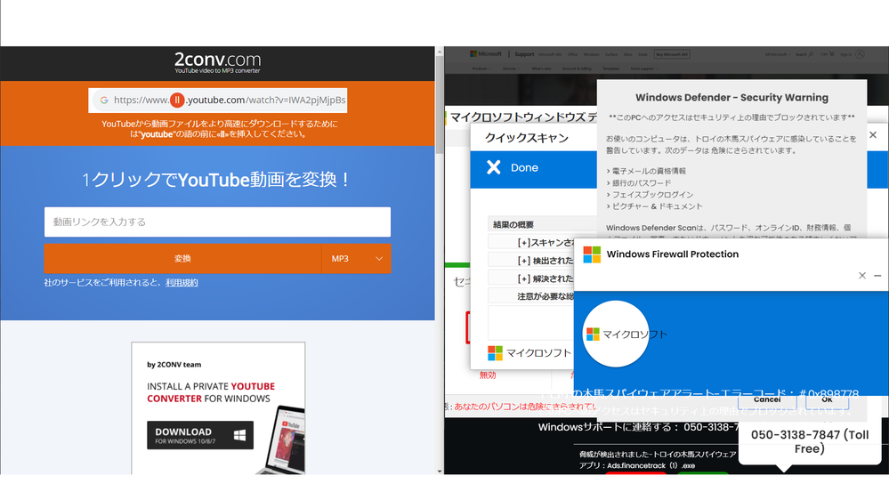Click the Windows logo in Firewall Protection title
Image resolution: width=889 pixels, height=500 pixels.
pyautogui.click(x=592, y=254)
